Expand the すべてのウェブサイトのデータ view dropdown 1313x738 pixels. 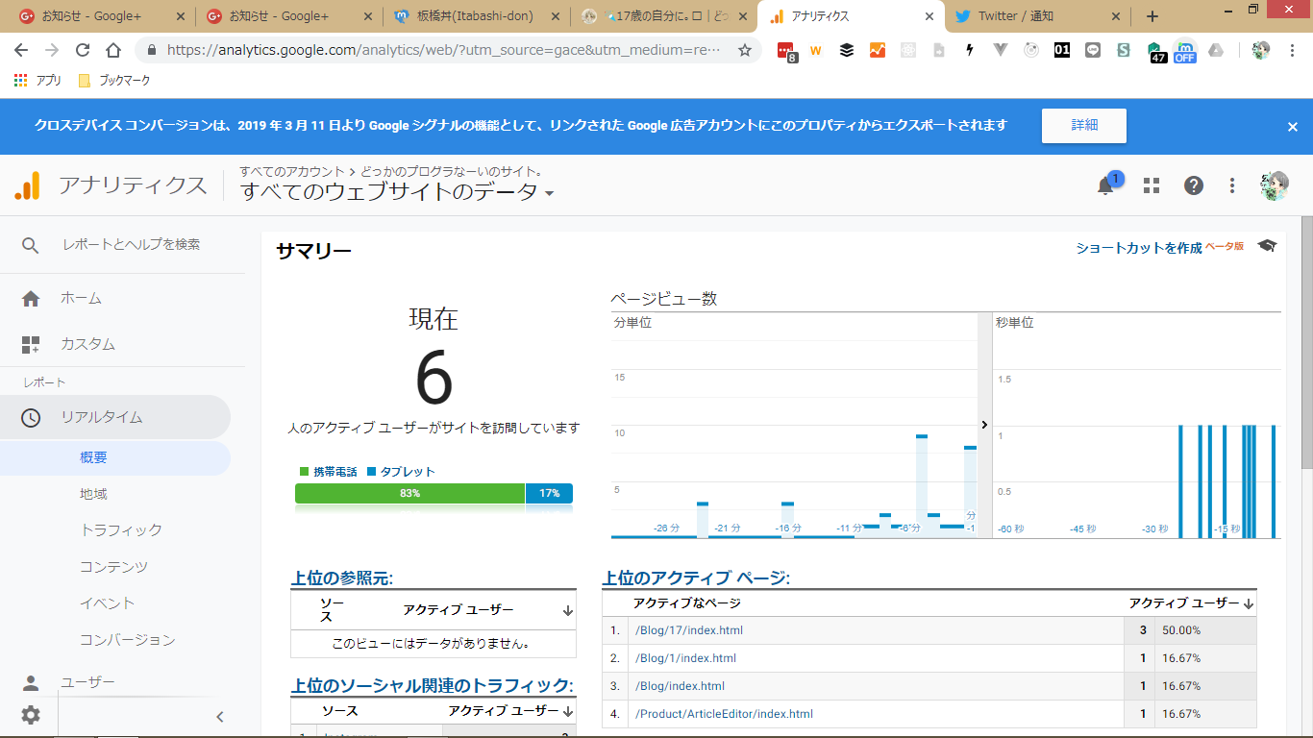[549, 193]
